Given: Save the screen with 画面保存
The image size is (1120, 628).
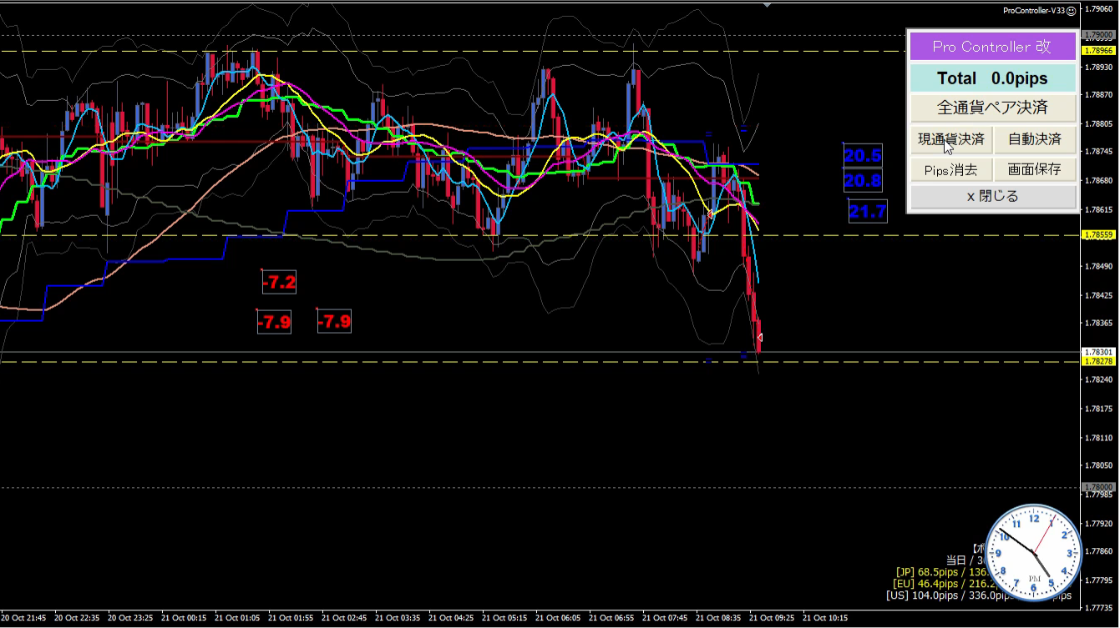Looking at the screenshot, I should [x=1035, y=169].
